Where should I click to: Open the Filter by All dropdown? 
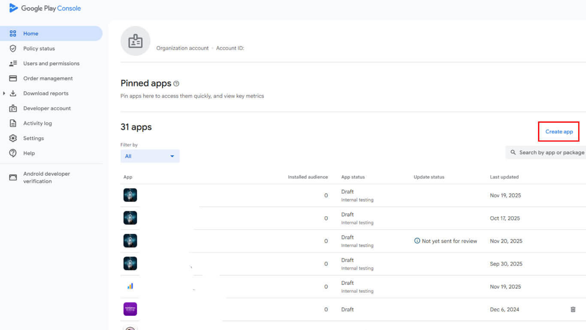click(150, 156)
